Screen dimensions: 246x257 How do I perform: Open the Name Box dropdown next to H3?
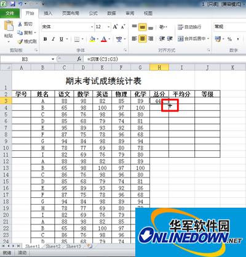click(x=53, y=59)
